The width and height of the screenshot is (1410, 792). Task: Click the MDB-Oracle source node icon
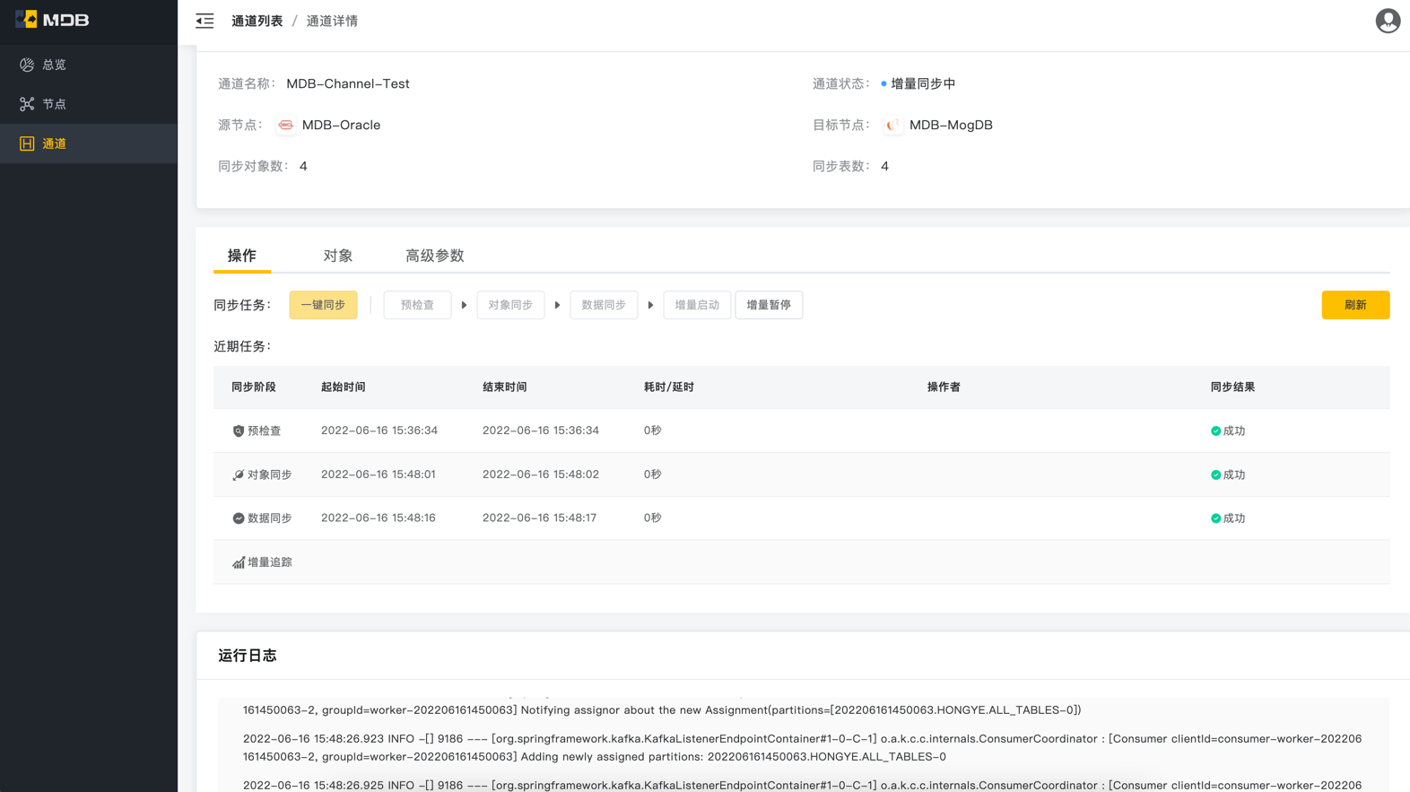pos(285,125)
